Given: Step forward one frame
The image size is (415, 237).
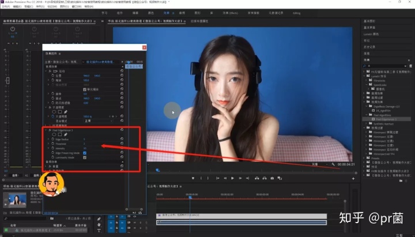Looking at the screenshot, I should click(240, 178).
